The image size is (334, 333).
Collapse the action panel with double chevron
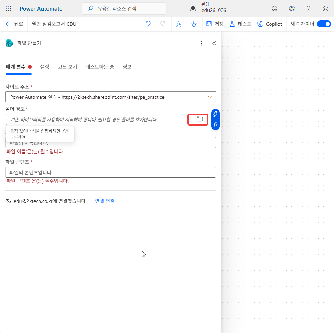click(214, 43)
